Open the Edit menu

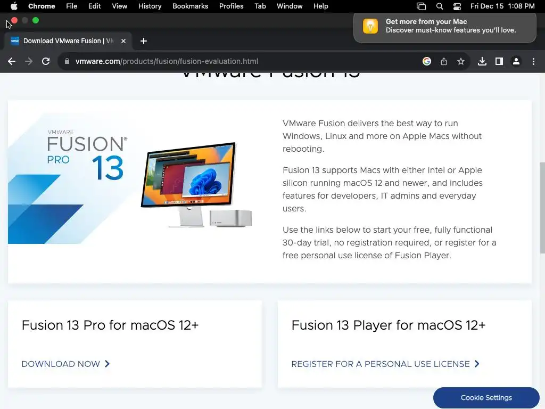tap(94, 6)
